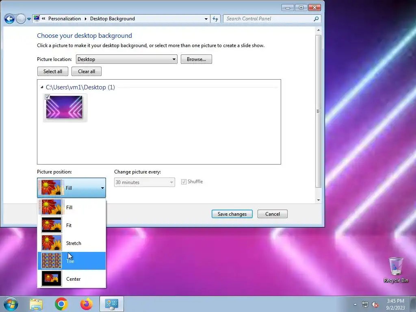The width and height of the screenshot is (416, 312).
Task: Go to Personalization in the breadcrumb
Action: point(65,19)
